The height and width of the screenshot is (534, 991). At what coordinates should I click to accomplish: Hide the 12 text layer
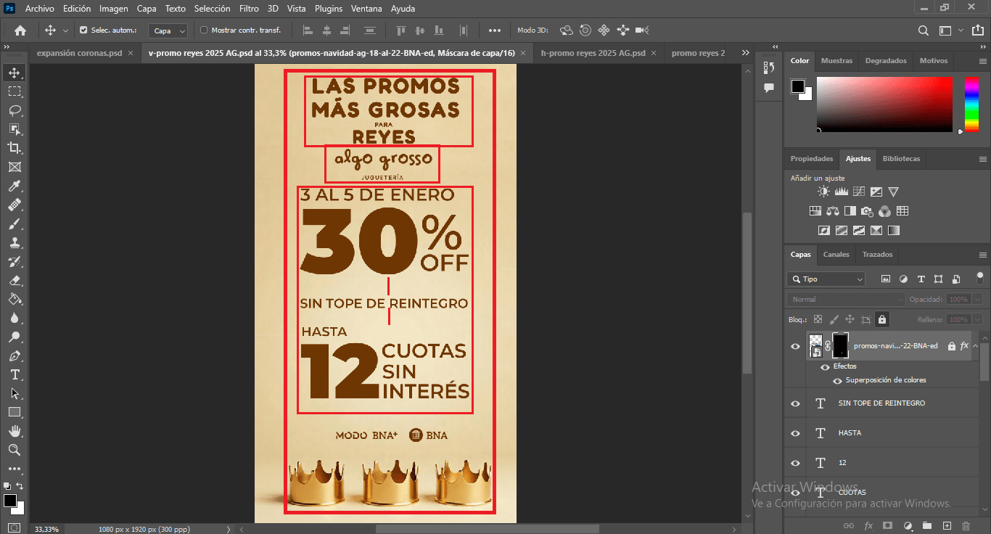795,463
